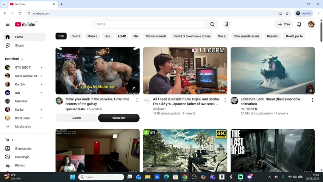
Task: Select the Musica filter chip
Action: pyautogui.click(x=92, y=36)
